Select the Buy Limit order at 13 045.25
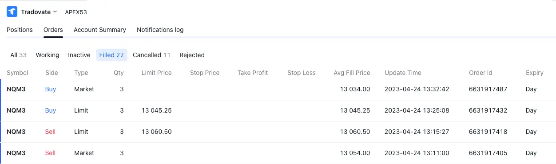 pos(278,110)
